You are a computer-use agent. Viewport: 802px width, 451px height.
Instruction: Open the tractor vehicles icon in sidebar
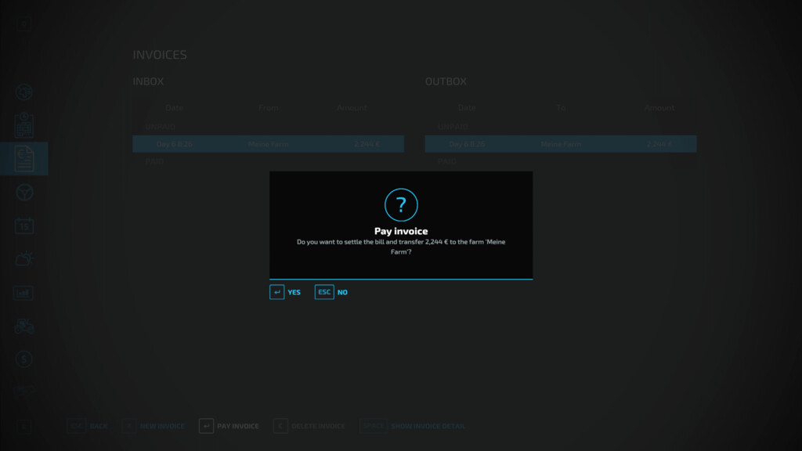24,327
